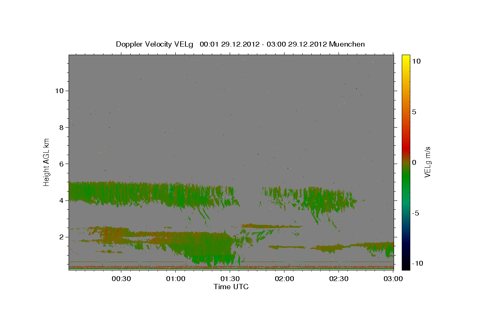Click the time tick label "01:00"

click(x=176, y=279)
